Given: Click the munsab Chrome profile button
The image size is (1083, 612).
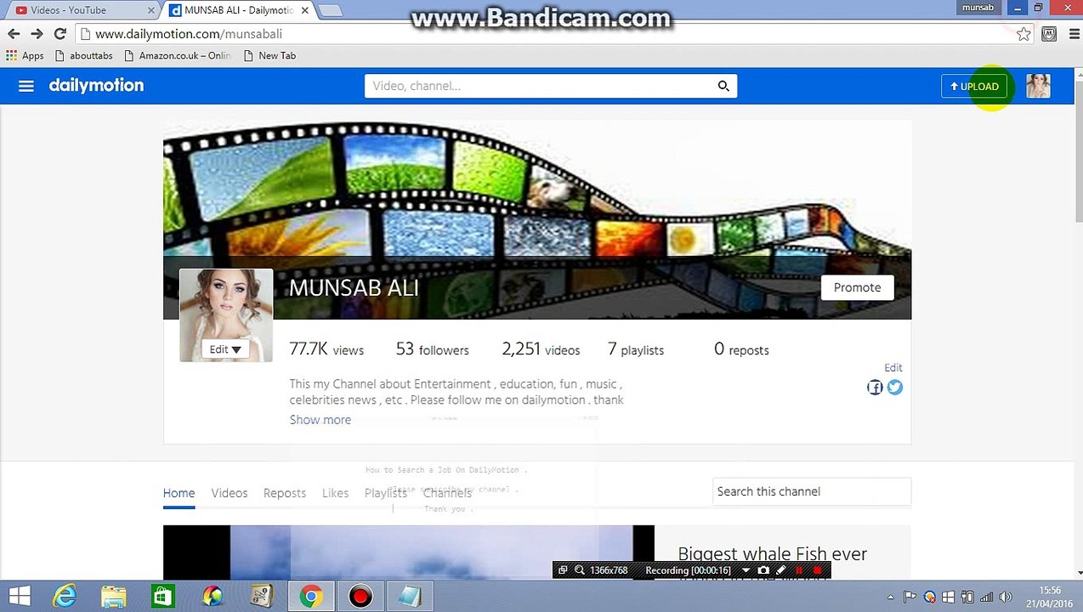Looking at the screenshot, I should pyautogui.click(x=978, y=8).
